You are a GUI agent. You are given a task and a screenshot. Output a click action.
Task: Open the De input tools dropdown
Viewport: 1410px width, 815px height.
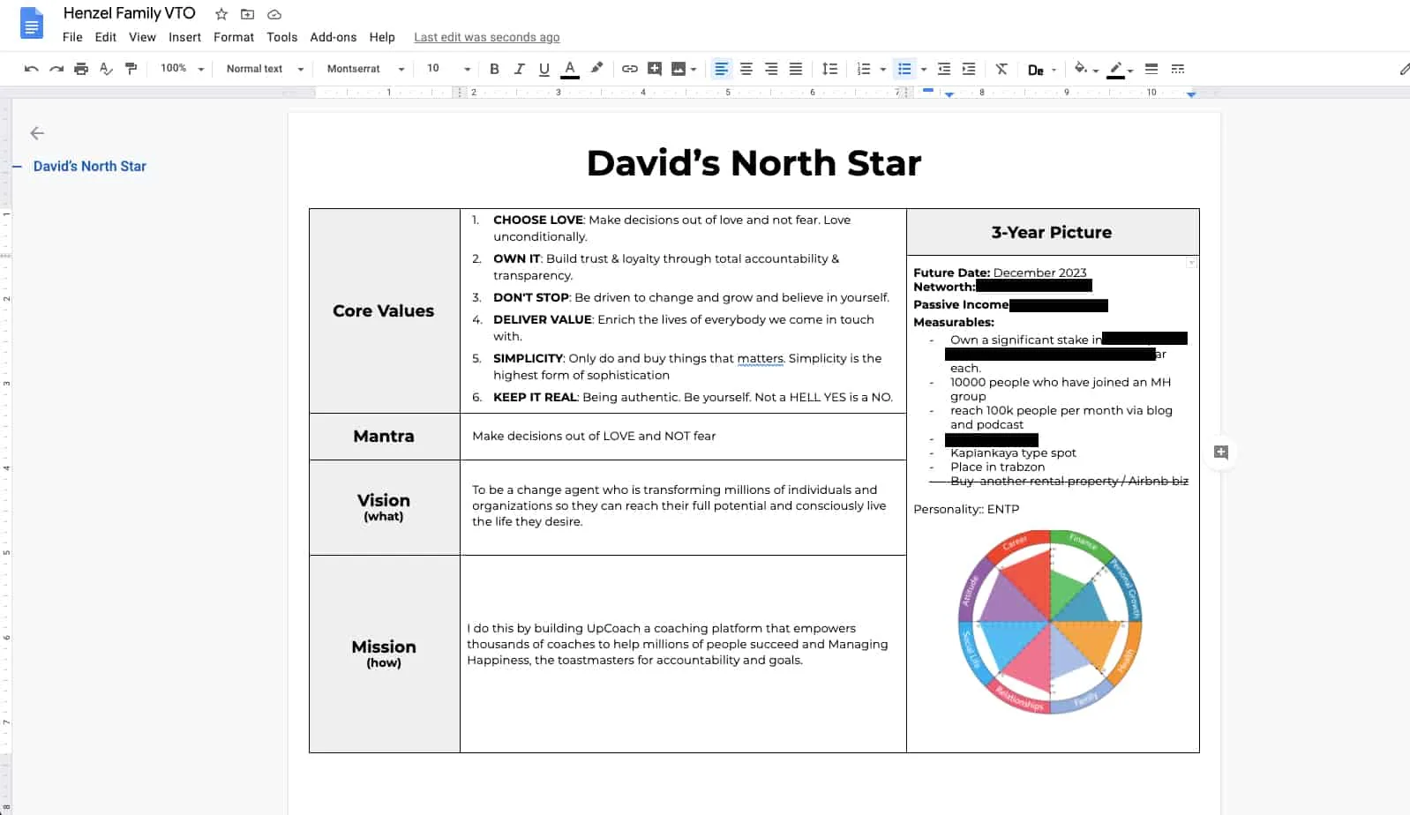point(1042,69)
